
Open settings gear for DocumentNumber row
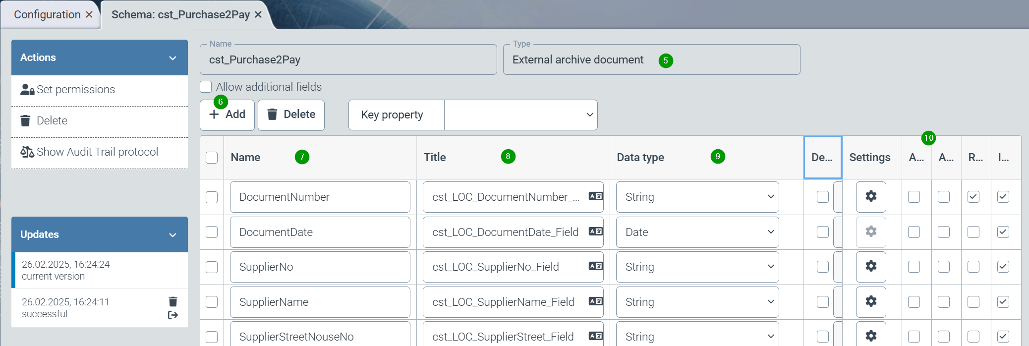click(870, 197)
